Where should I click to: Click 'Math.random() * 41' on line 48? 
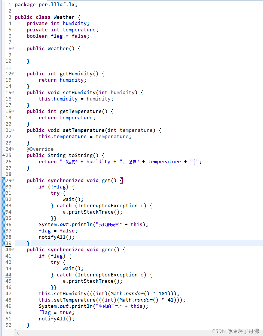click(147, 300)
